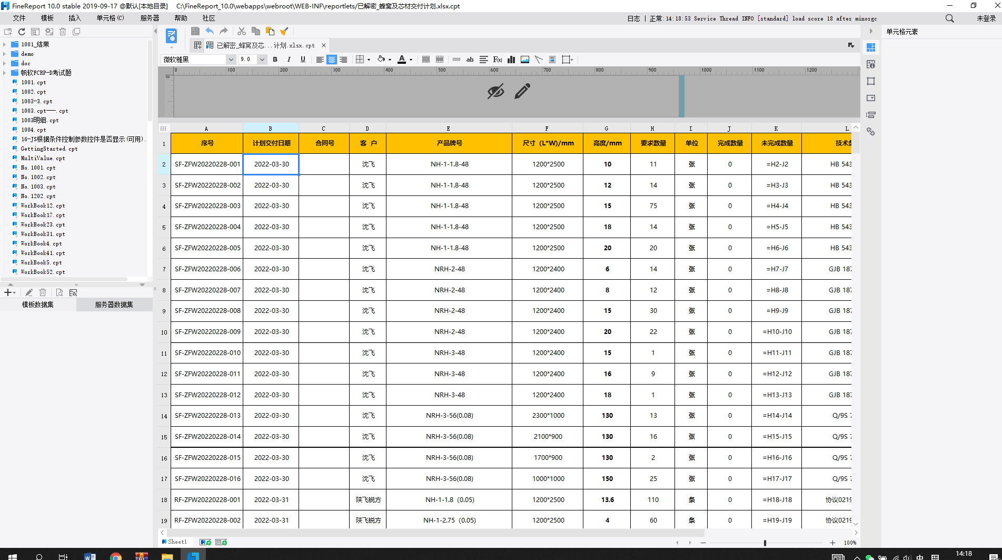Click the pencil edit icon in parameter pane

pos(522,91)
